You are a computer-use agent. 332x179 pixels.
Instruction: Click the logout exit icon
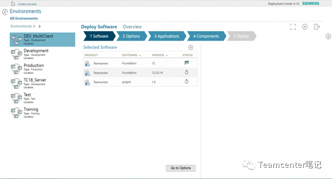[317, 27]
